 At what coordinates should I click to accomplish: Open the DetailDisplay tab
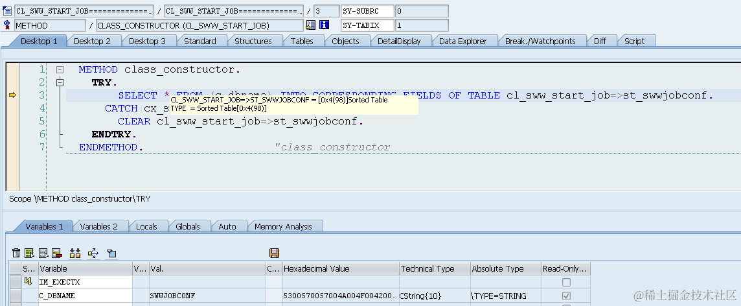coord(399,41)
